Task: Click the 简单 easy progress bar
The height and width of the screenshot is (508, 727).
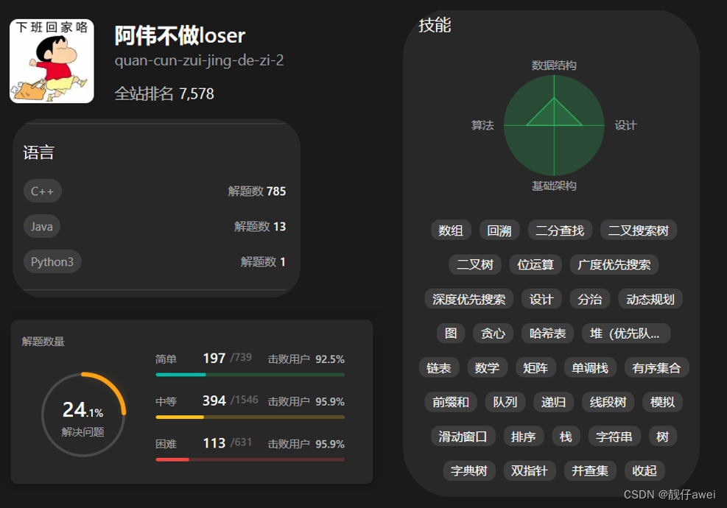Action: click(x=250, y=375)
